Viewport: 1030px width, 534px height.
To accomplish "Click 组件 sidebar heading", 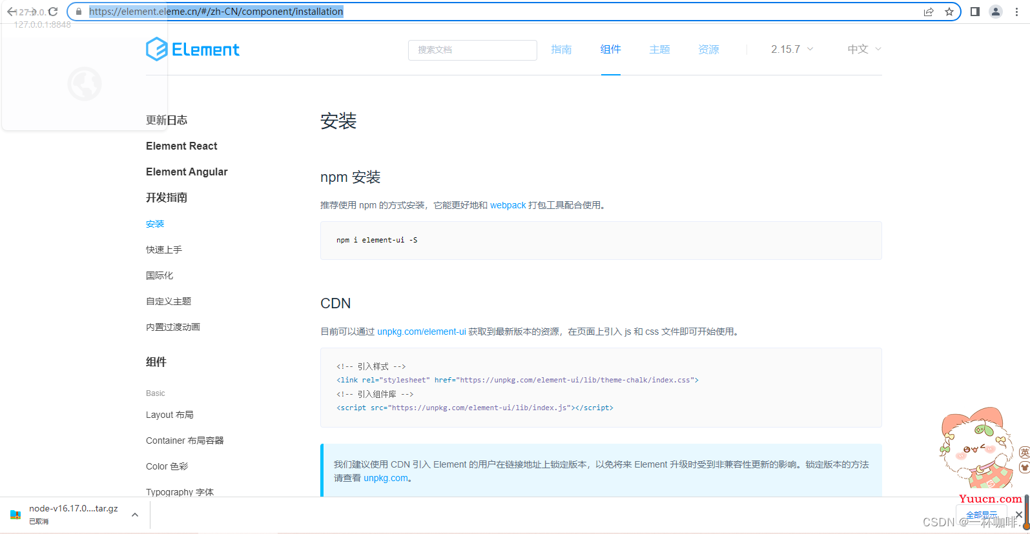I will coord(156,362).
